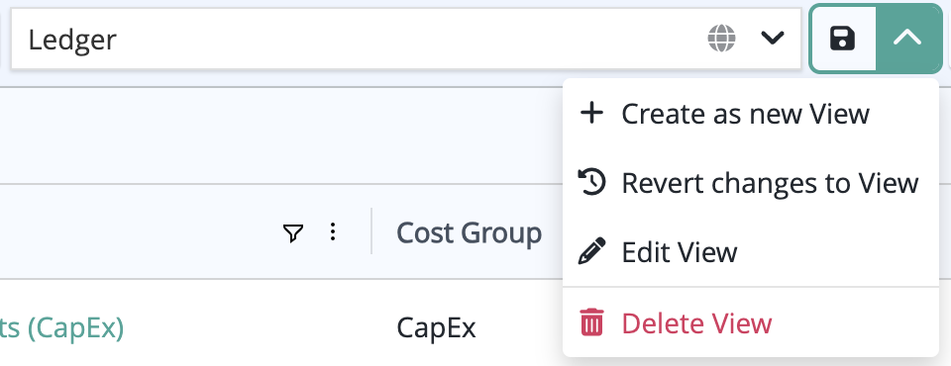The width and height of the screenshot is (951, 366).
Task: Click the pencil icon beside Edit View
Action: coord(591,251)
